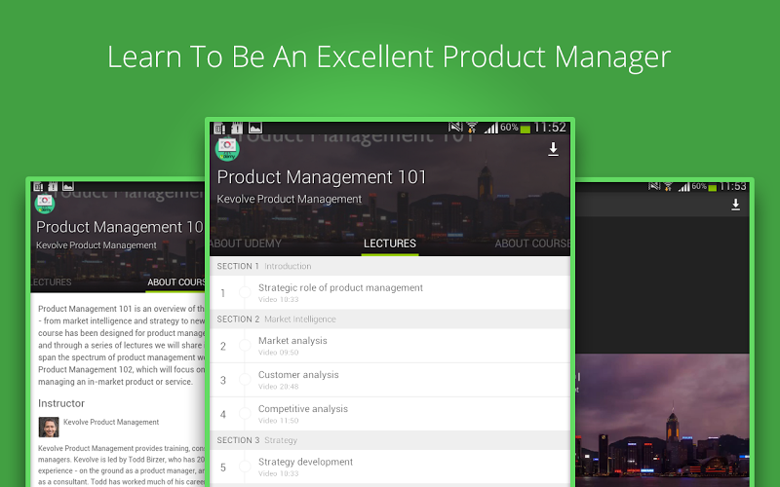780x487 pixels.
Task: Tap Video 10:33 duration under lecture 1
Action: point(278,300)
